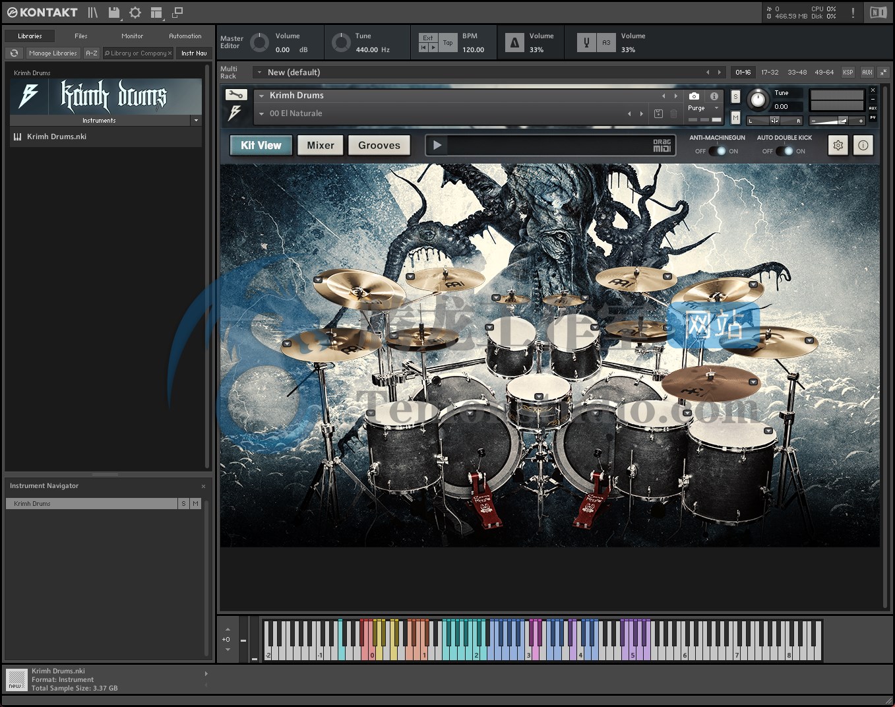Switch to the Automation tab
This screenshot has height=707, width=895.
coord(185,36)
